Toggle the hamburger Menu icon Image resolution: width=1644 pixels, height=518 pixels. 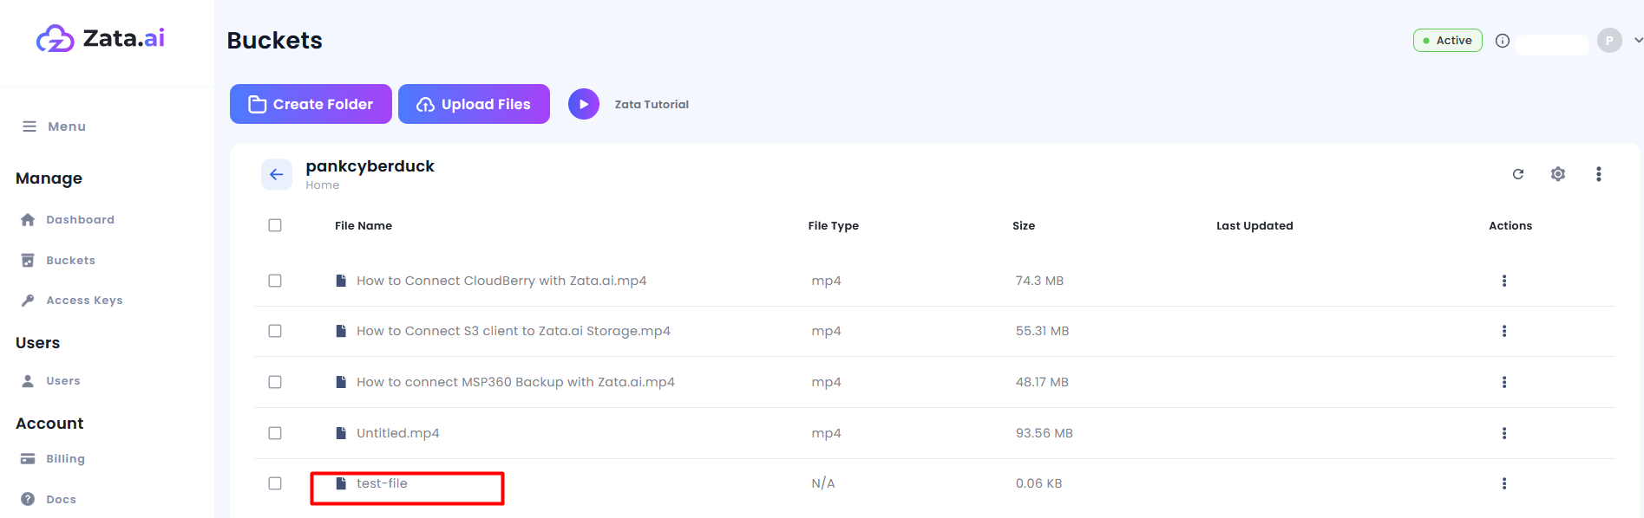[29, 126]
